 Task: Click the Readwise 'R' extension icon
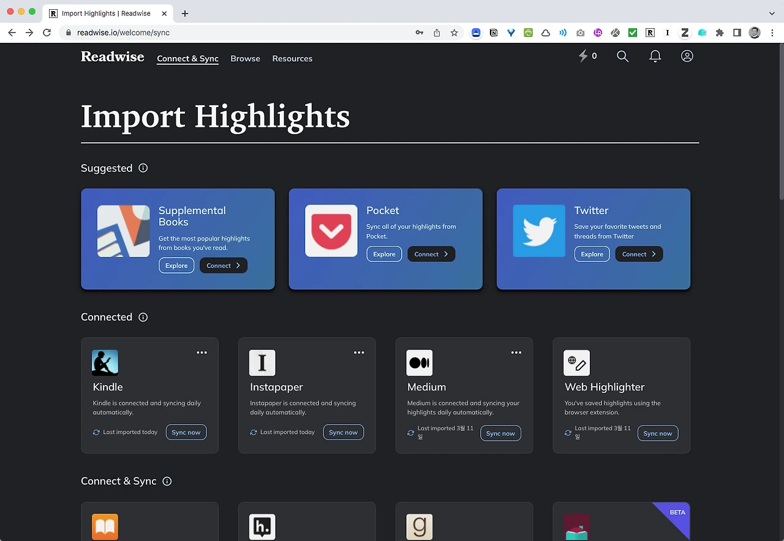pos(650,32)
